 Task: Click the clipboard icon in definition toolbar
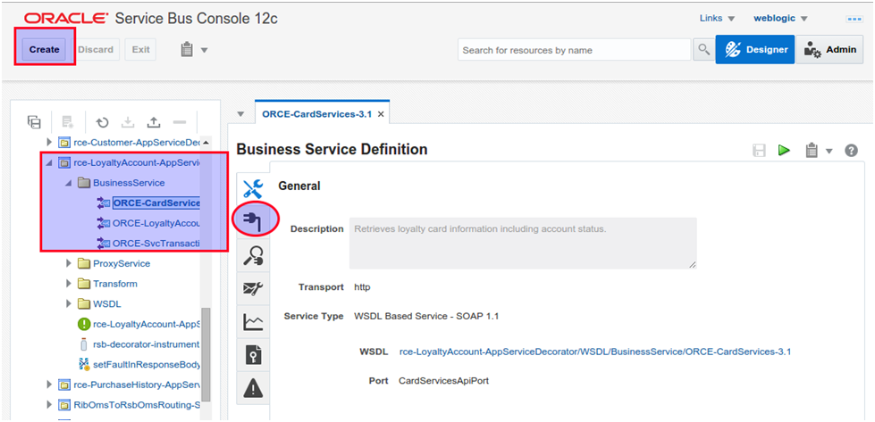[x=812, y=150]
